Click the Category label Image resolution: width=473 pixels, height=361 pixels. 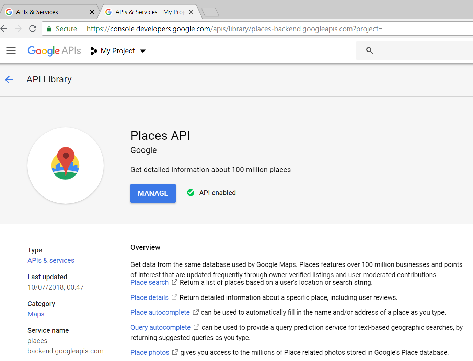(41, 304)
